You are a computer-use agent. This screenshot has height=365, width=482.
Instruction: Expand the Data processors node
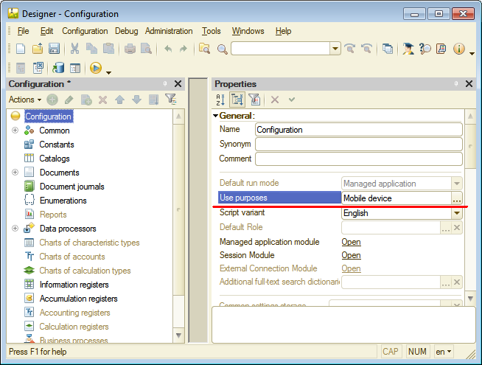[x=15, y=228]
